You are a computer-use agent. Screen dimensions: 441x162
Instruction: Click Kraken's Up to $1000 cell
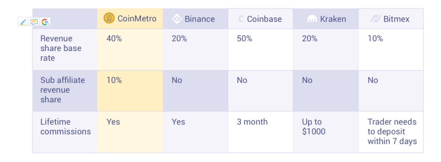pyautogui.click(x=314, y=127)
